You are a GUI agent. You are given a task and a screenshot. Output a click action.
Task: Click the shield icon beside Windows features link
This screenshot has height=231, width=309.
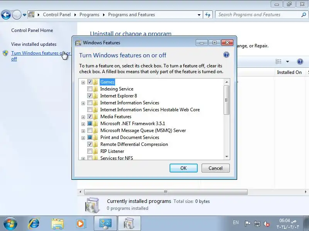(x=5, y=53)
